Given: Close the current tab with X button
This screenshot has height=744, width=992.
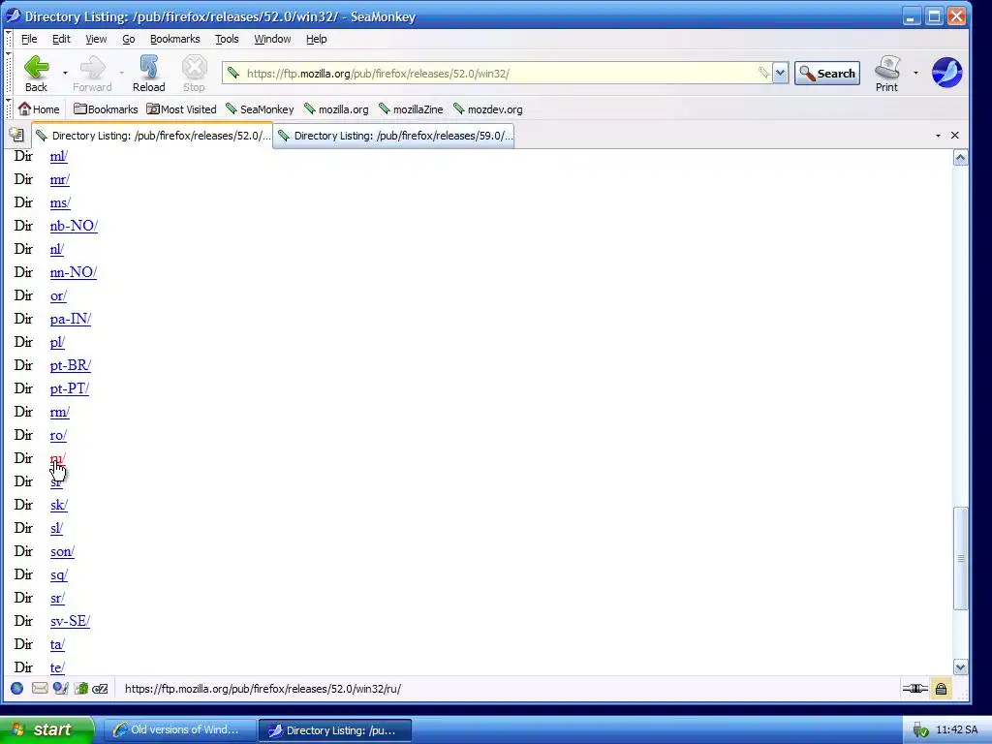Looking at the screenshot, I should (x=955, y=136).
